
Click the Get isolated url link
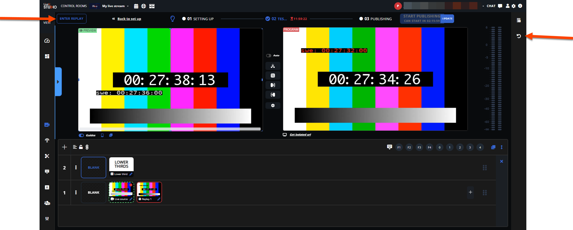tap(300, 135)
